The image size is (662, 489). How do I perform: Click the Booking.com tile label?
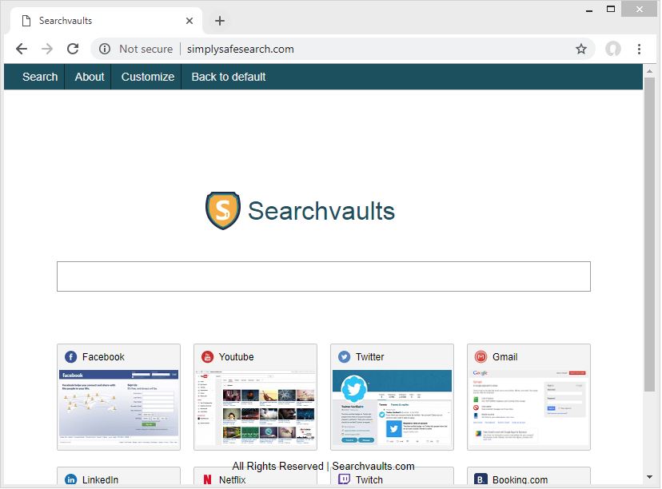(x=520, y=479)
